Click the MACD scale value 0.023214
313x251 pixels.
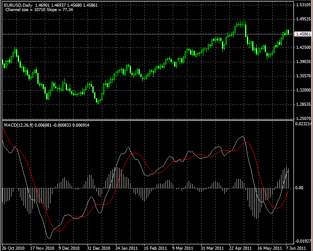[304, 124]
